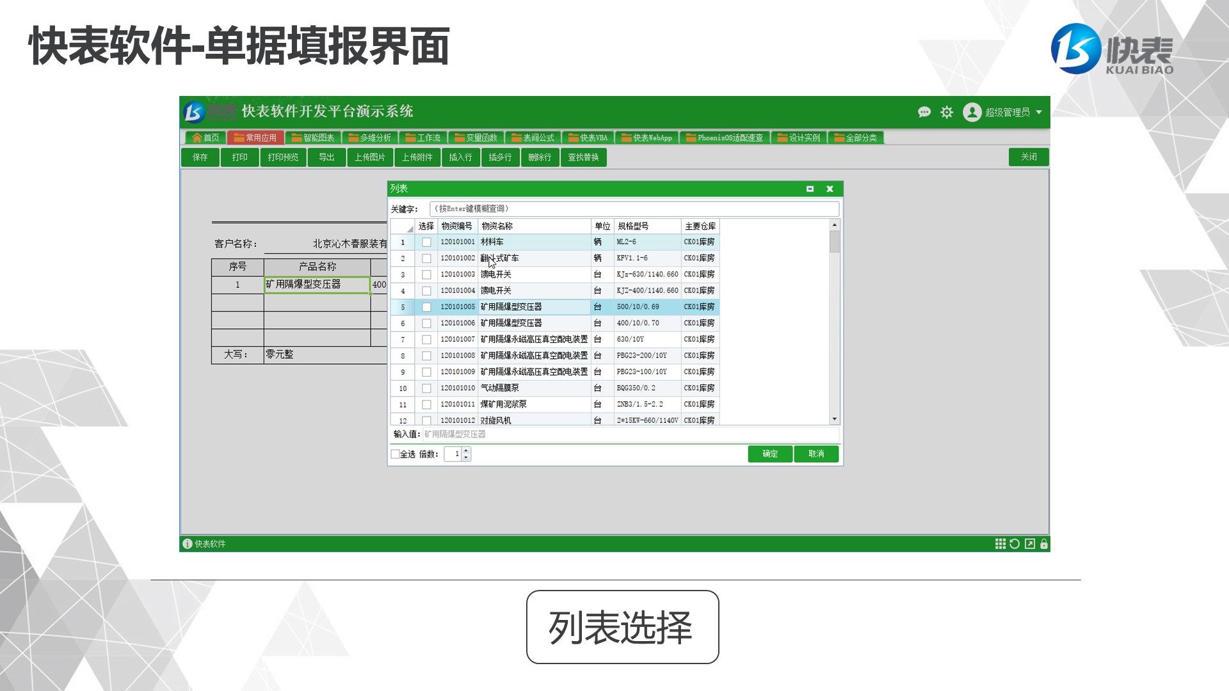This screenshot has height=691, width=1229.
Task: Click the 矿用隔爆型变压器 cell in the form
Action: click(x=317, y=285)
